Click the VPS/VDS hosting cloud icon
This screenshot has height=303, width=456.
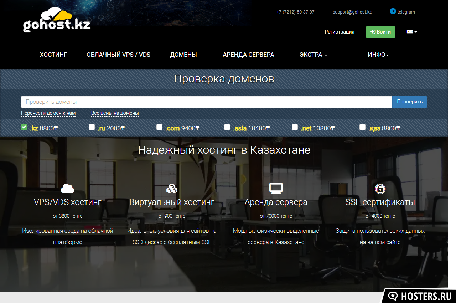click(68, 188)
